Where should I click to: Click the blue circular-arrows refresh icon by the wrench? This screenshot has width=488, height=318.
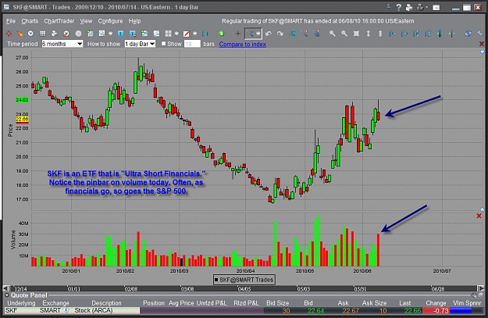tap(468, 34)
